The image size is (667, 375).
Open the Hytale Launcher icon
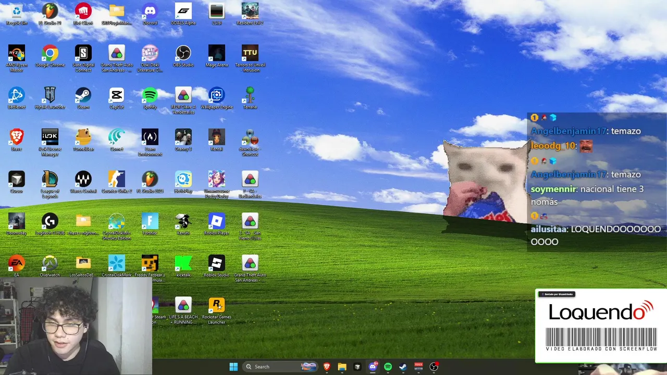point(50,98)
